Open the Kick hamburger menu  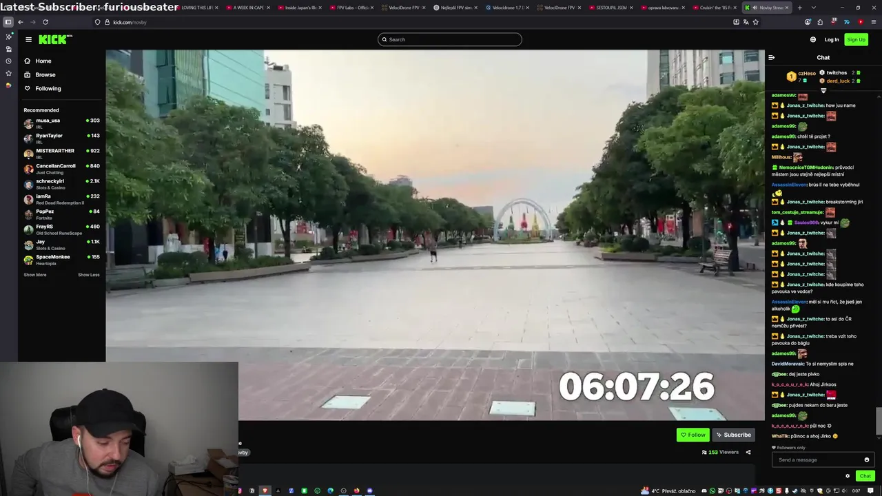(x=28, y=39)
